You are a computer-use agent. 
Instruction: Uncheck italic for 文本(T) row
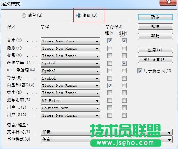(124, 41)
